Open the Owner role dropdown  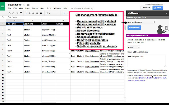point(134,47)
